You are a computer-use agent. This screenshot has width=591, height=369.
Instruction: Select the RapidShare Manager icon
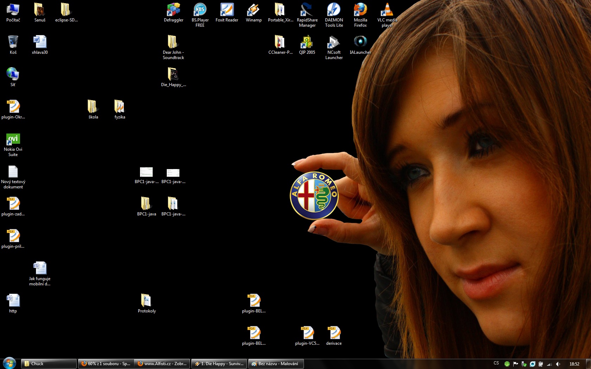pyautogui.click(x=307, y=11)
